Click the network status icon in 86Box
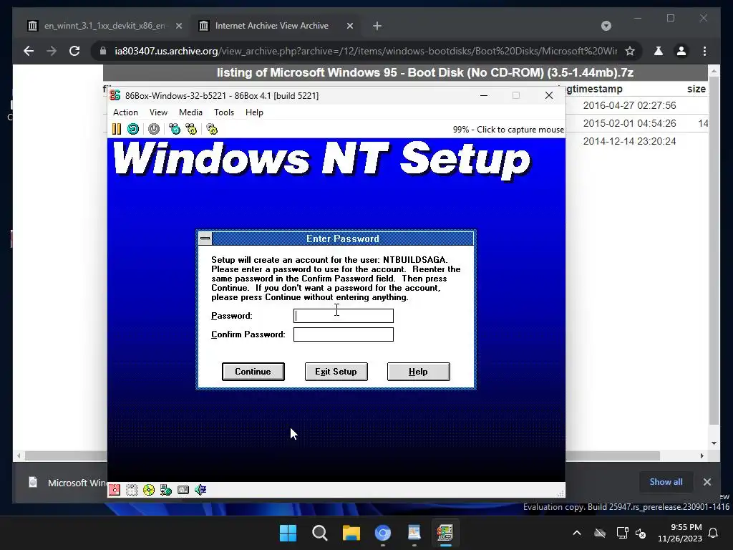Image resolution: width=733 pixels, height=550 pixels. point(166,490)
